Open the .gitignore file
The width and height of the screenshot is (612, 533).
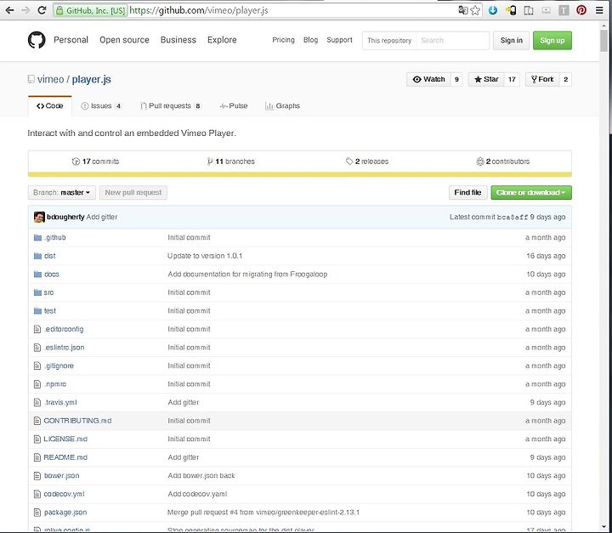pos(59,366)
